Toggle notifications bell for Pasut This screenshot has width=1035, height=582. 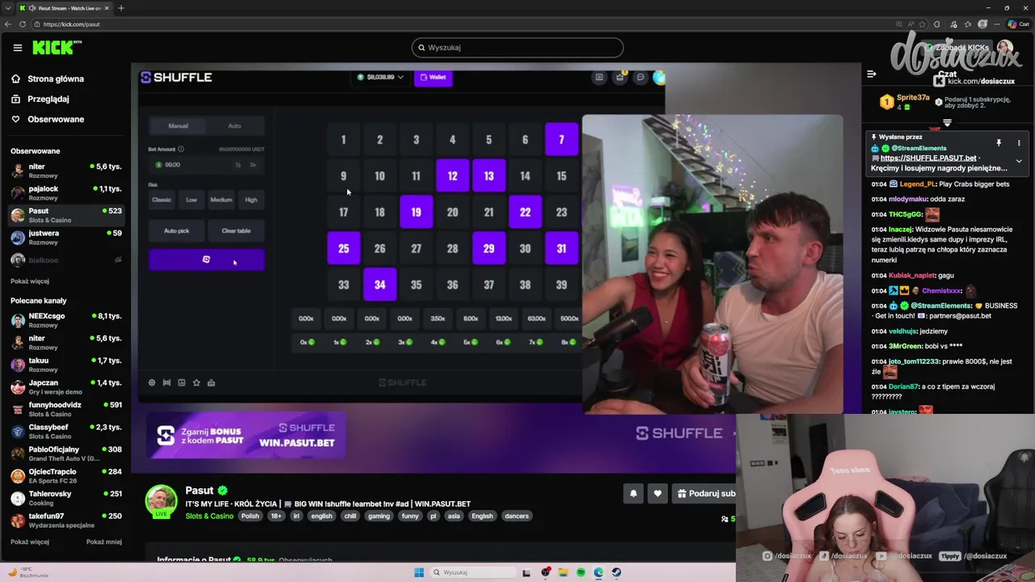[x=633, y=493]
